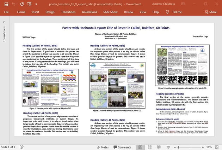Click the Undo arrow icon
This screenshot has height=150, width=222.
14,4
